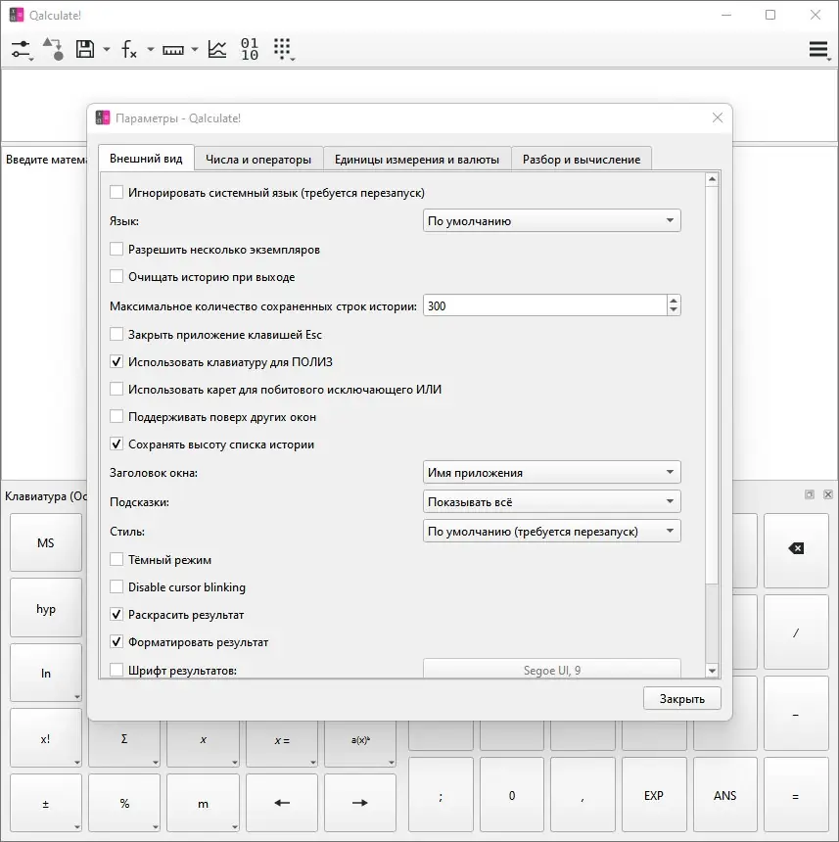The width and height of the screenshot is (839, 842).
Task: Click the MS keypad button
Action: pyautogui.click(x=46, y=543)
